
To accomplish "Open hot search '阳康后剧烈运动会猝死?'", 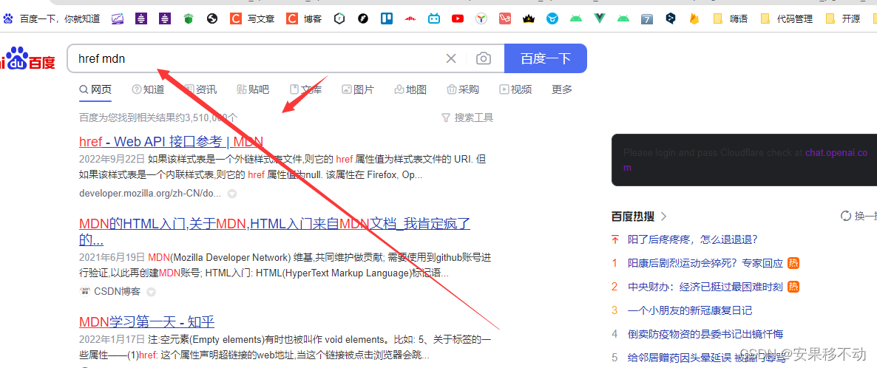I will pyautogui.click(x=705, y=263).
